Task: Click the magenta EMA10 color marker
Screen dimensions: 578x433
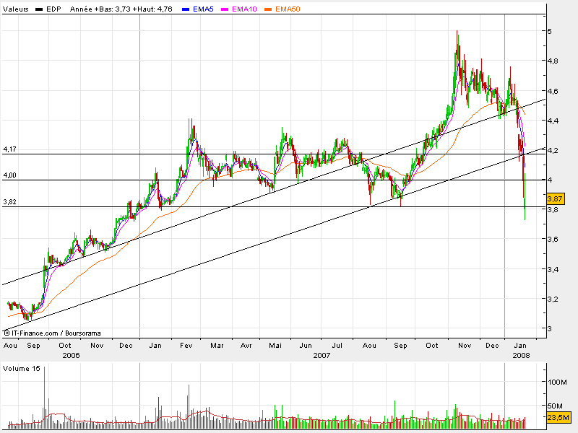Action: pos(225,9)
